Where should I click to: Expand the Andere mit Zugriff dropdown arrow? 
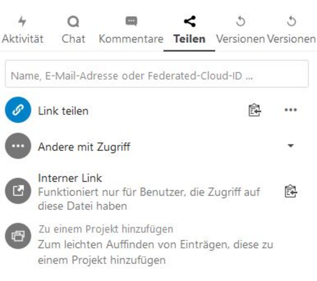[x=291, y=145]
